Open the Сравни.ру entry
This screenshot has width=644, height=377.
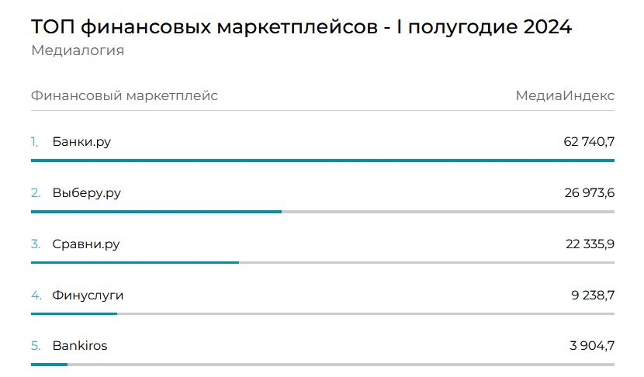[x=86, y=244]
